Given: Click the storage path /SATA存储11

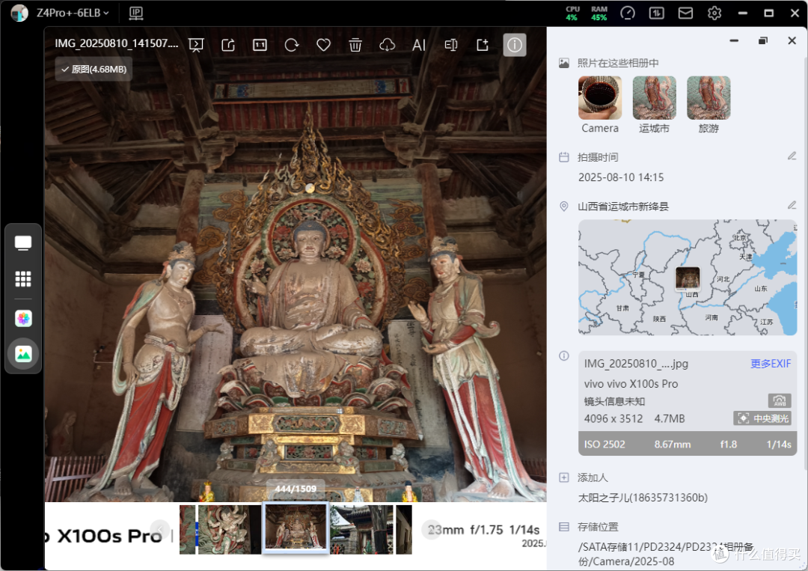Looking at the screenshot, I should [666, 554].
